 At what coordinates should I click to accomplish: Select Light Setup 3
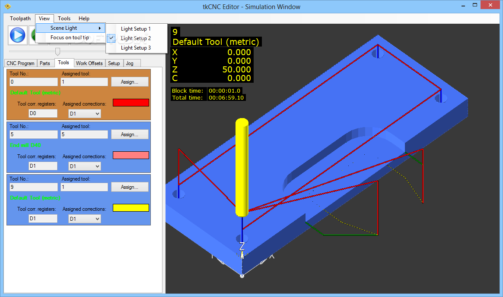point(136,48)
